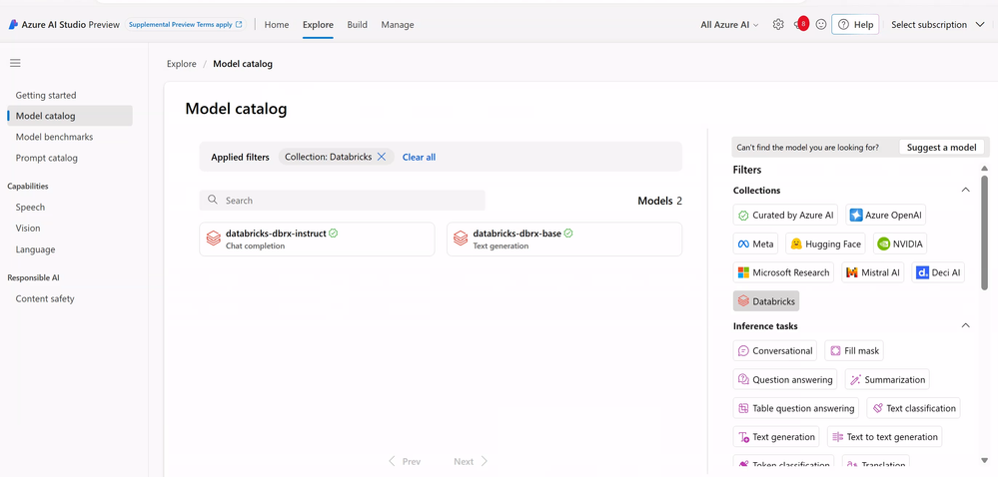Image resolution: width=998 pixels, height=477 pixels.
Task: Open notifications megaphone with red badge
Action: [800, 24]
